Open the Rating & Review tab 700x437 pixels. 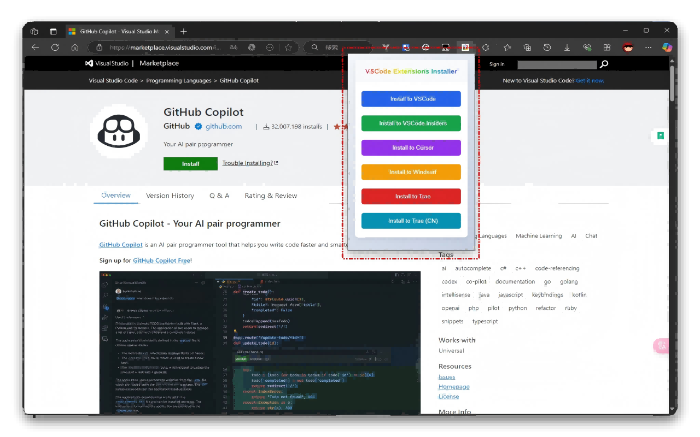pyautogui.click(x=271, y=196)
